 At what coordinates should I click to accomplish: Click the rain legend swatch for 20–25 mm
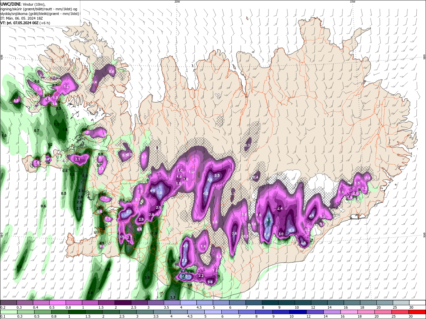point(383,312)
